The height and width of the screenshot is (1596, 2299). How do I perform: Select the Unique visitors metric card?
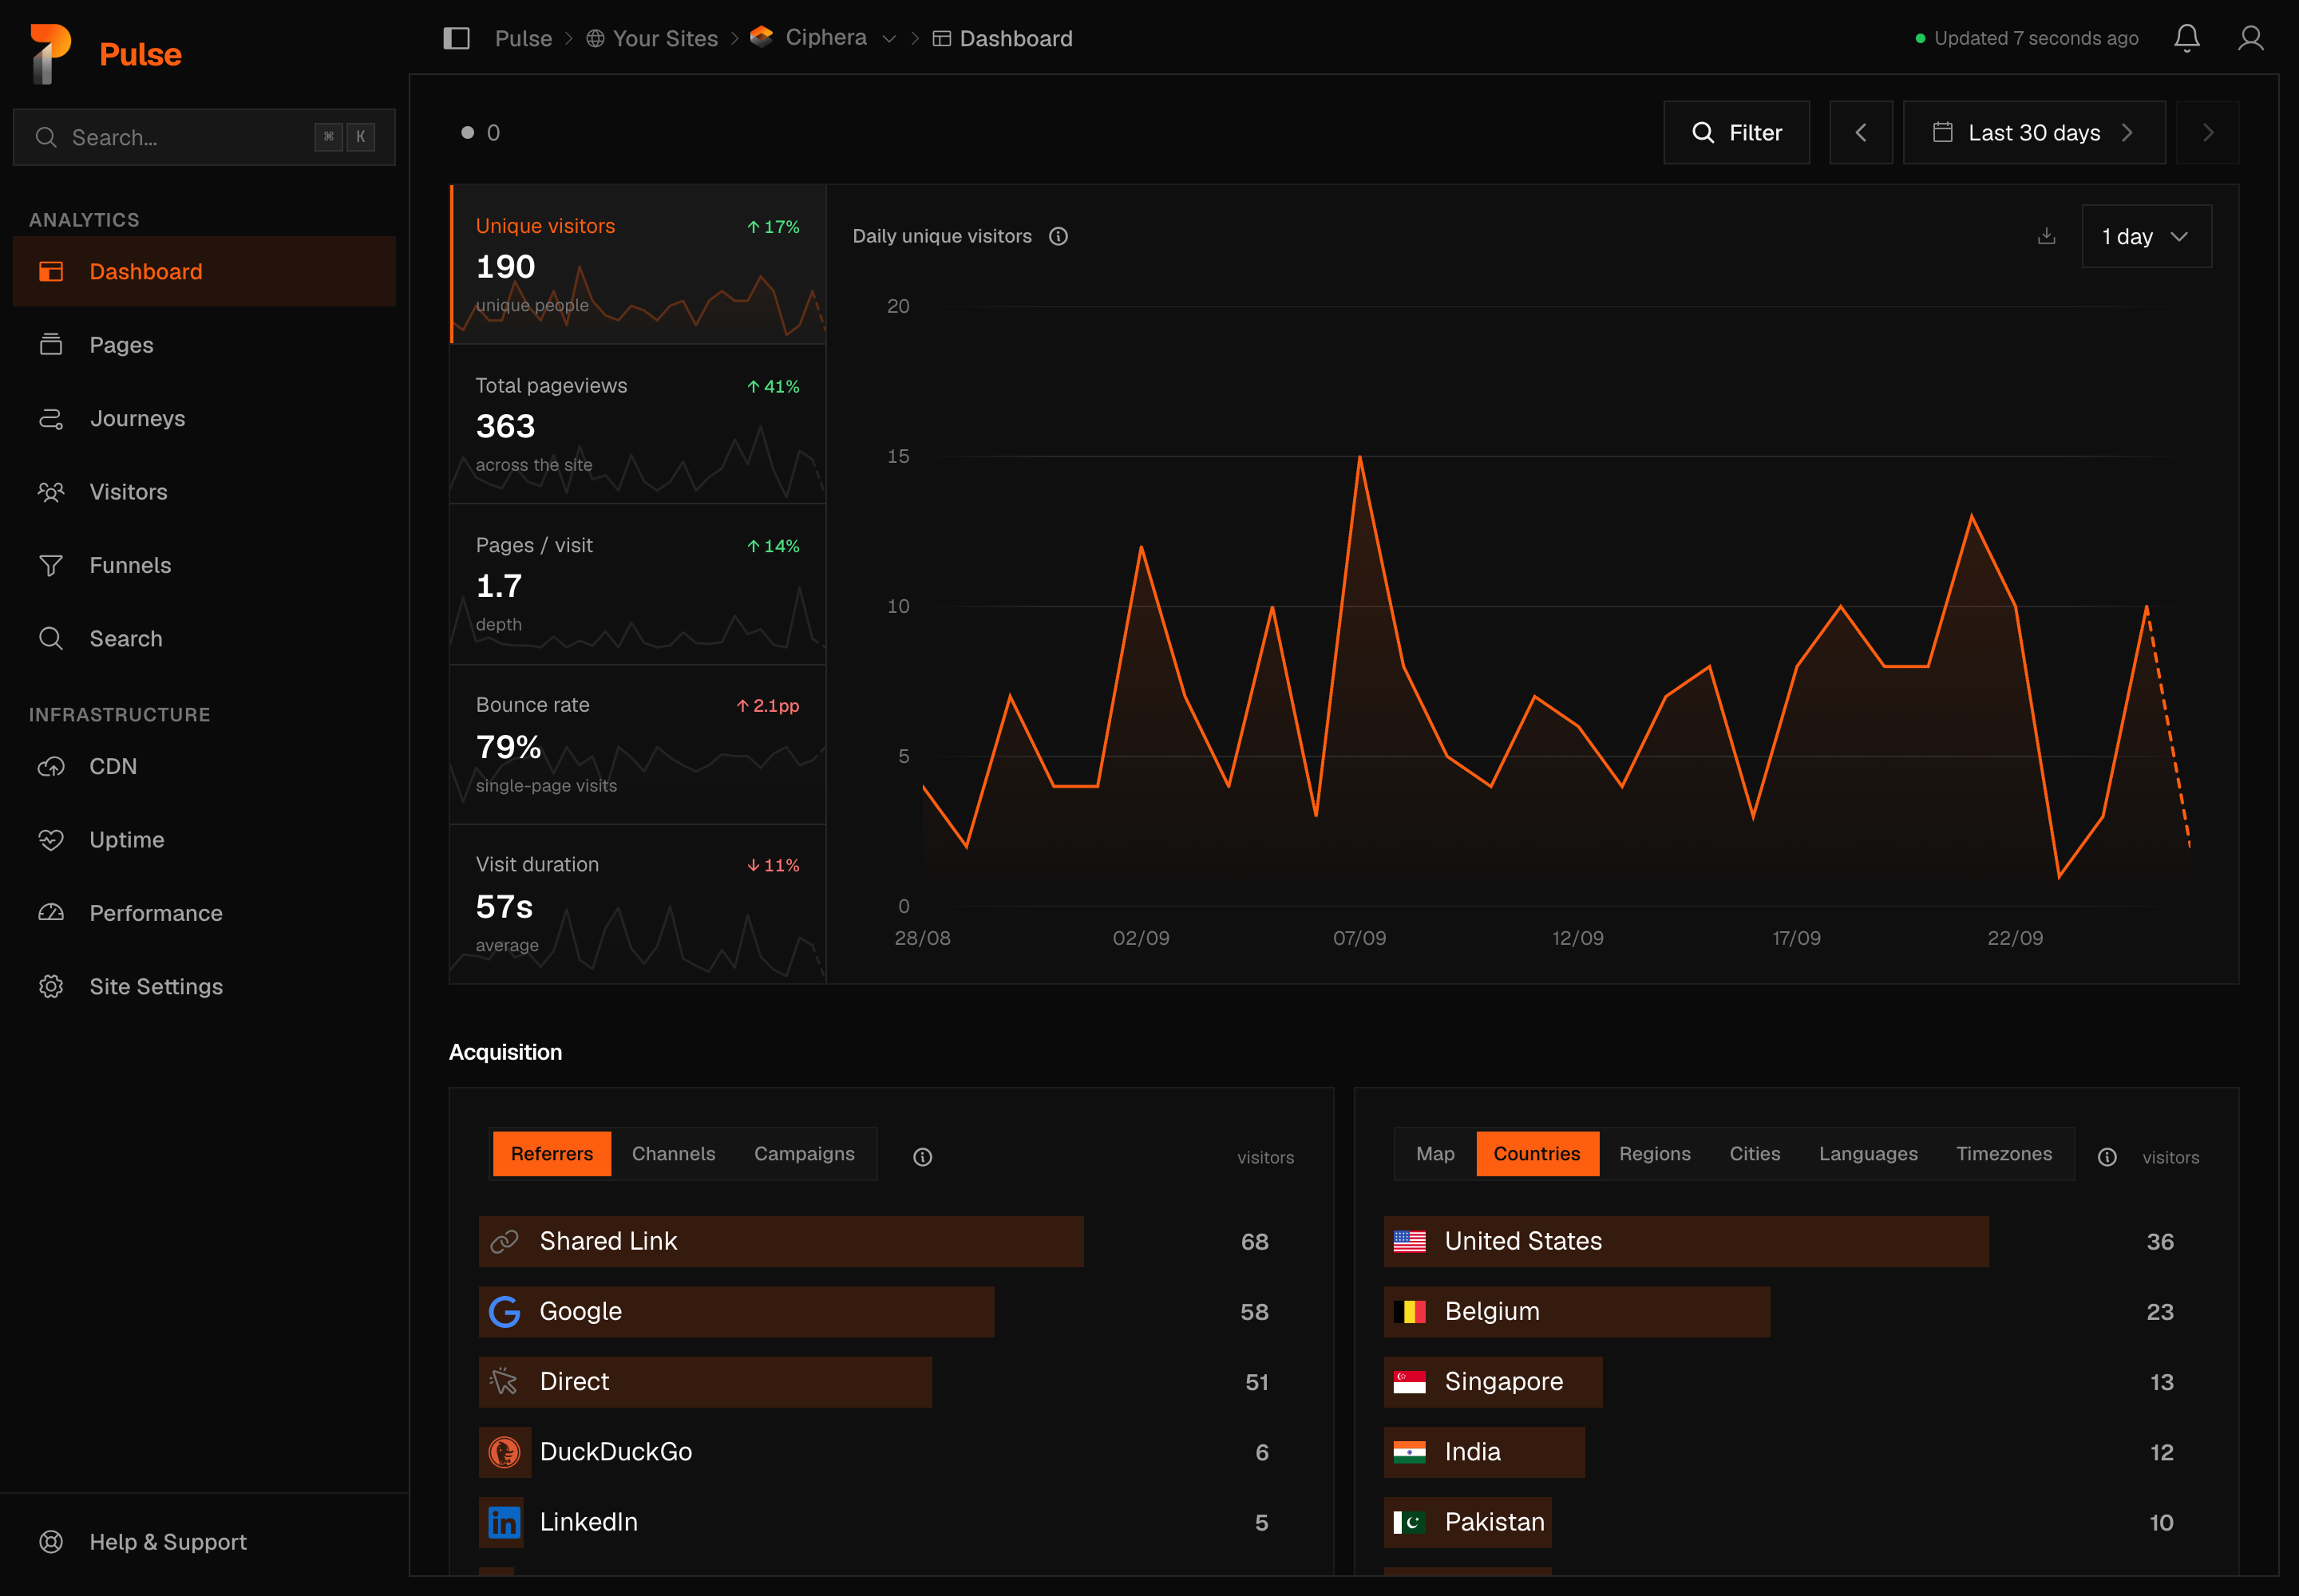(639, 264)
